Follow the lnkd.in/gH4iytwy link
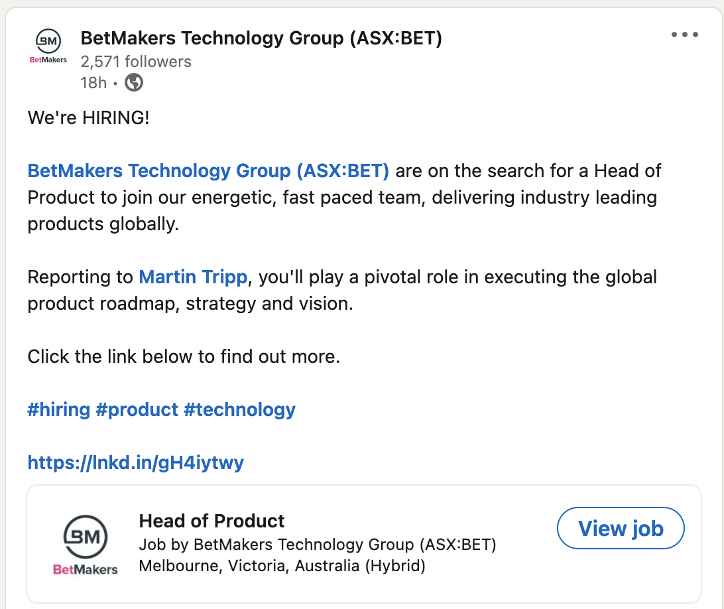 pyautogui.click(x=136, y=462)
